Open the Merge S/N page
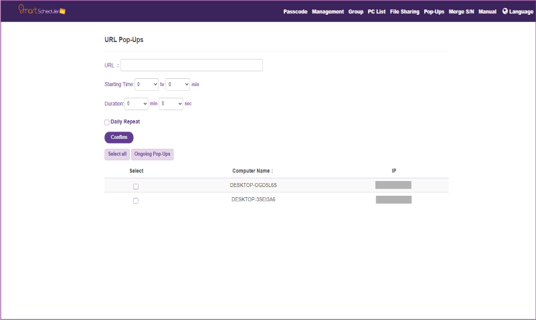This screenshot has height=320, width=536. point(461,12)
